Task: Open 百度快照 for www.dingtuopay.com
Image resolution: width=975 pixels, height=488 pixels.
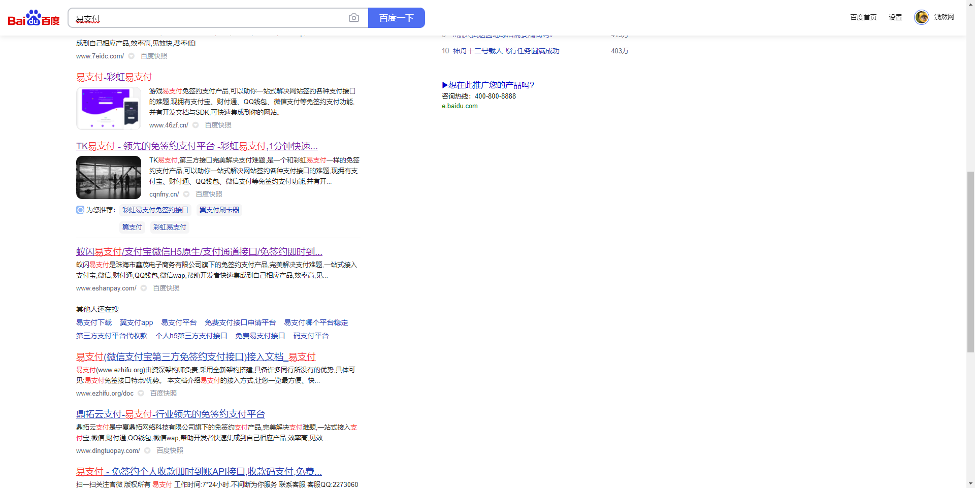Action: coord(170,451)
